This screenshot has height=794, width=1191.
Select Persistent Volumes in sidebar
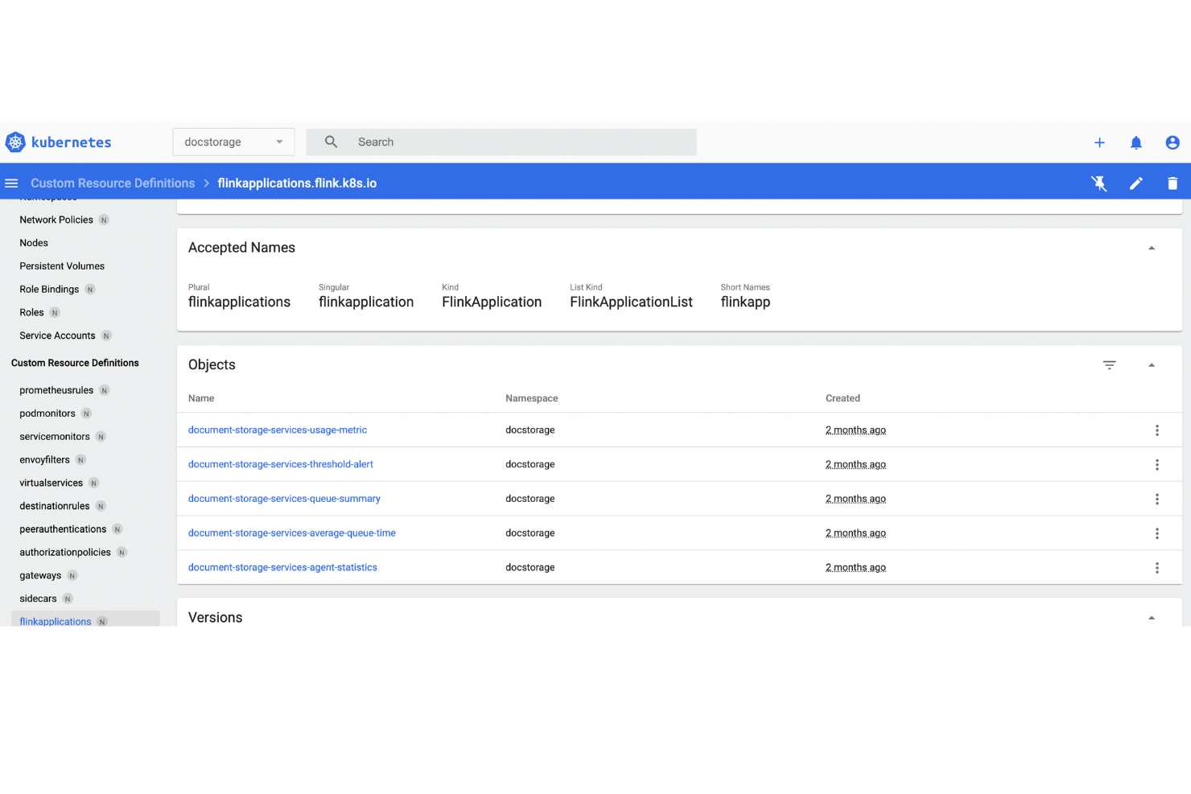pos(62,266)
